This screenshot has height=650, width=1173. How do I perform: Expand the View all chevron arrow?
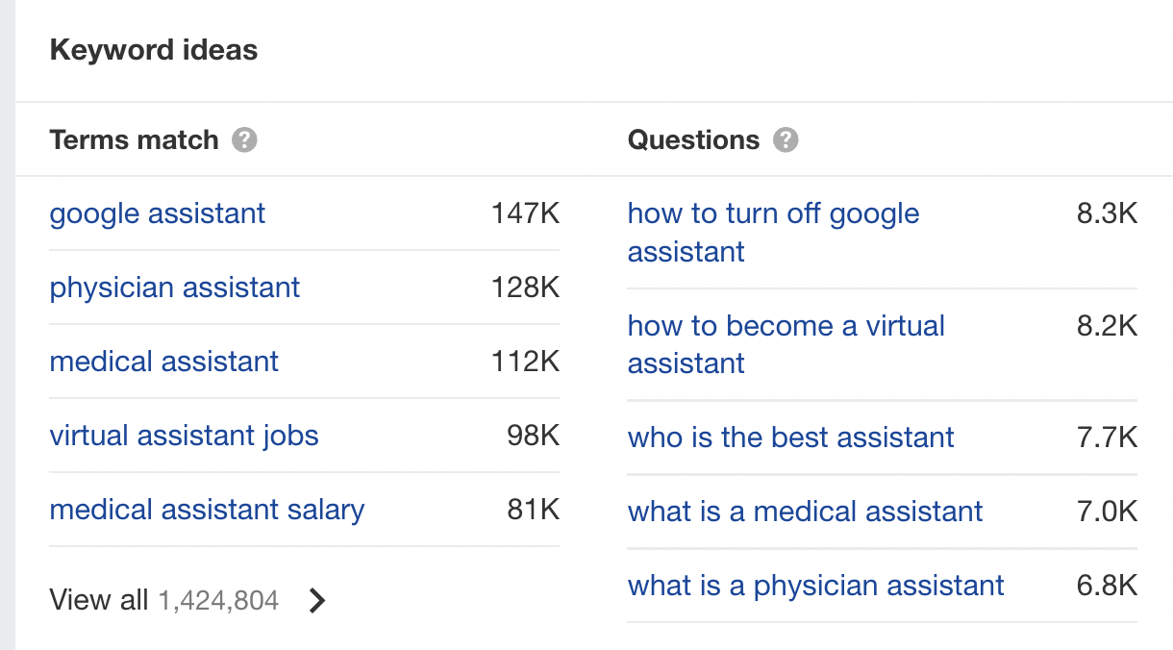(x=316, y=601)
